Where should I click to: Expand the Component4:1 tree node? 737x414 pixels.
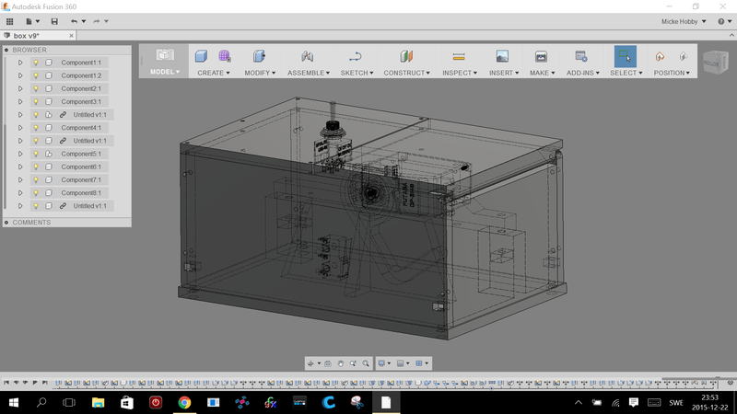(20, 128)
